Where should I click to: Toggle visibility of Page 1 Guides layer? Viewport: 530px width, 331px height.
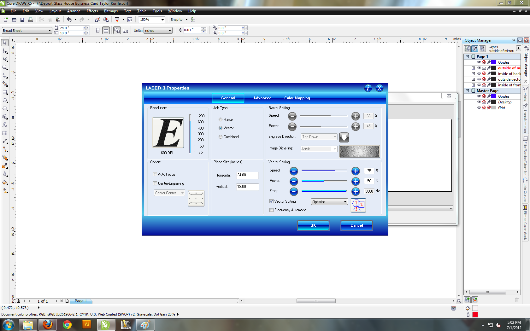point(479,62)
